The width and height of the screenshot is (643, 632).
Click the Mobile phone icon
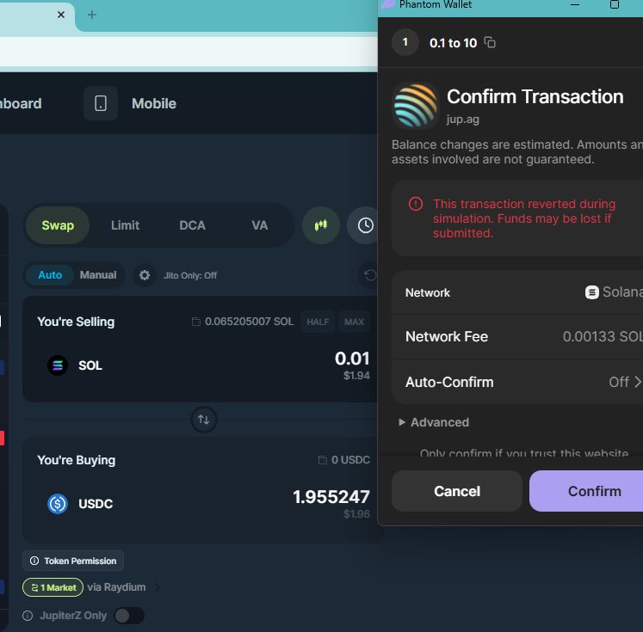(x=101, y=103)
